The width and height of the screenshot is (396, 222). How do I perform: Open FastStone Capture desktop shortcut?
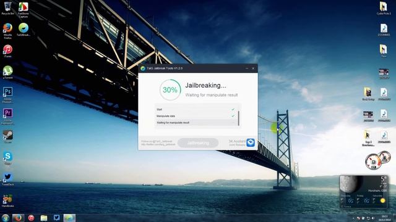24,10
